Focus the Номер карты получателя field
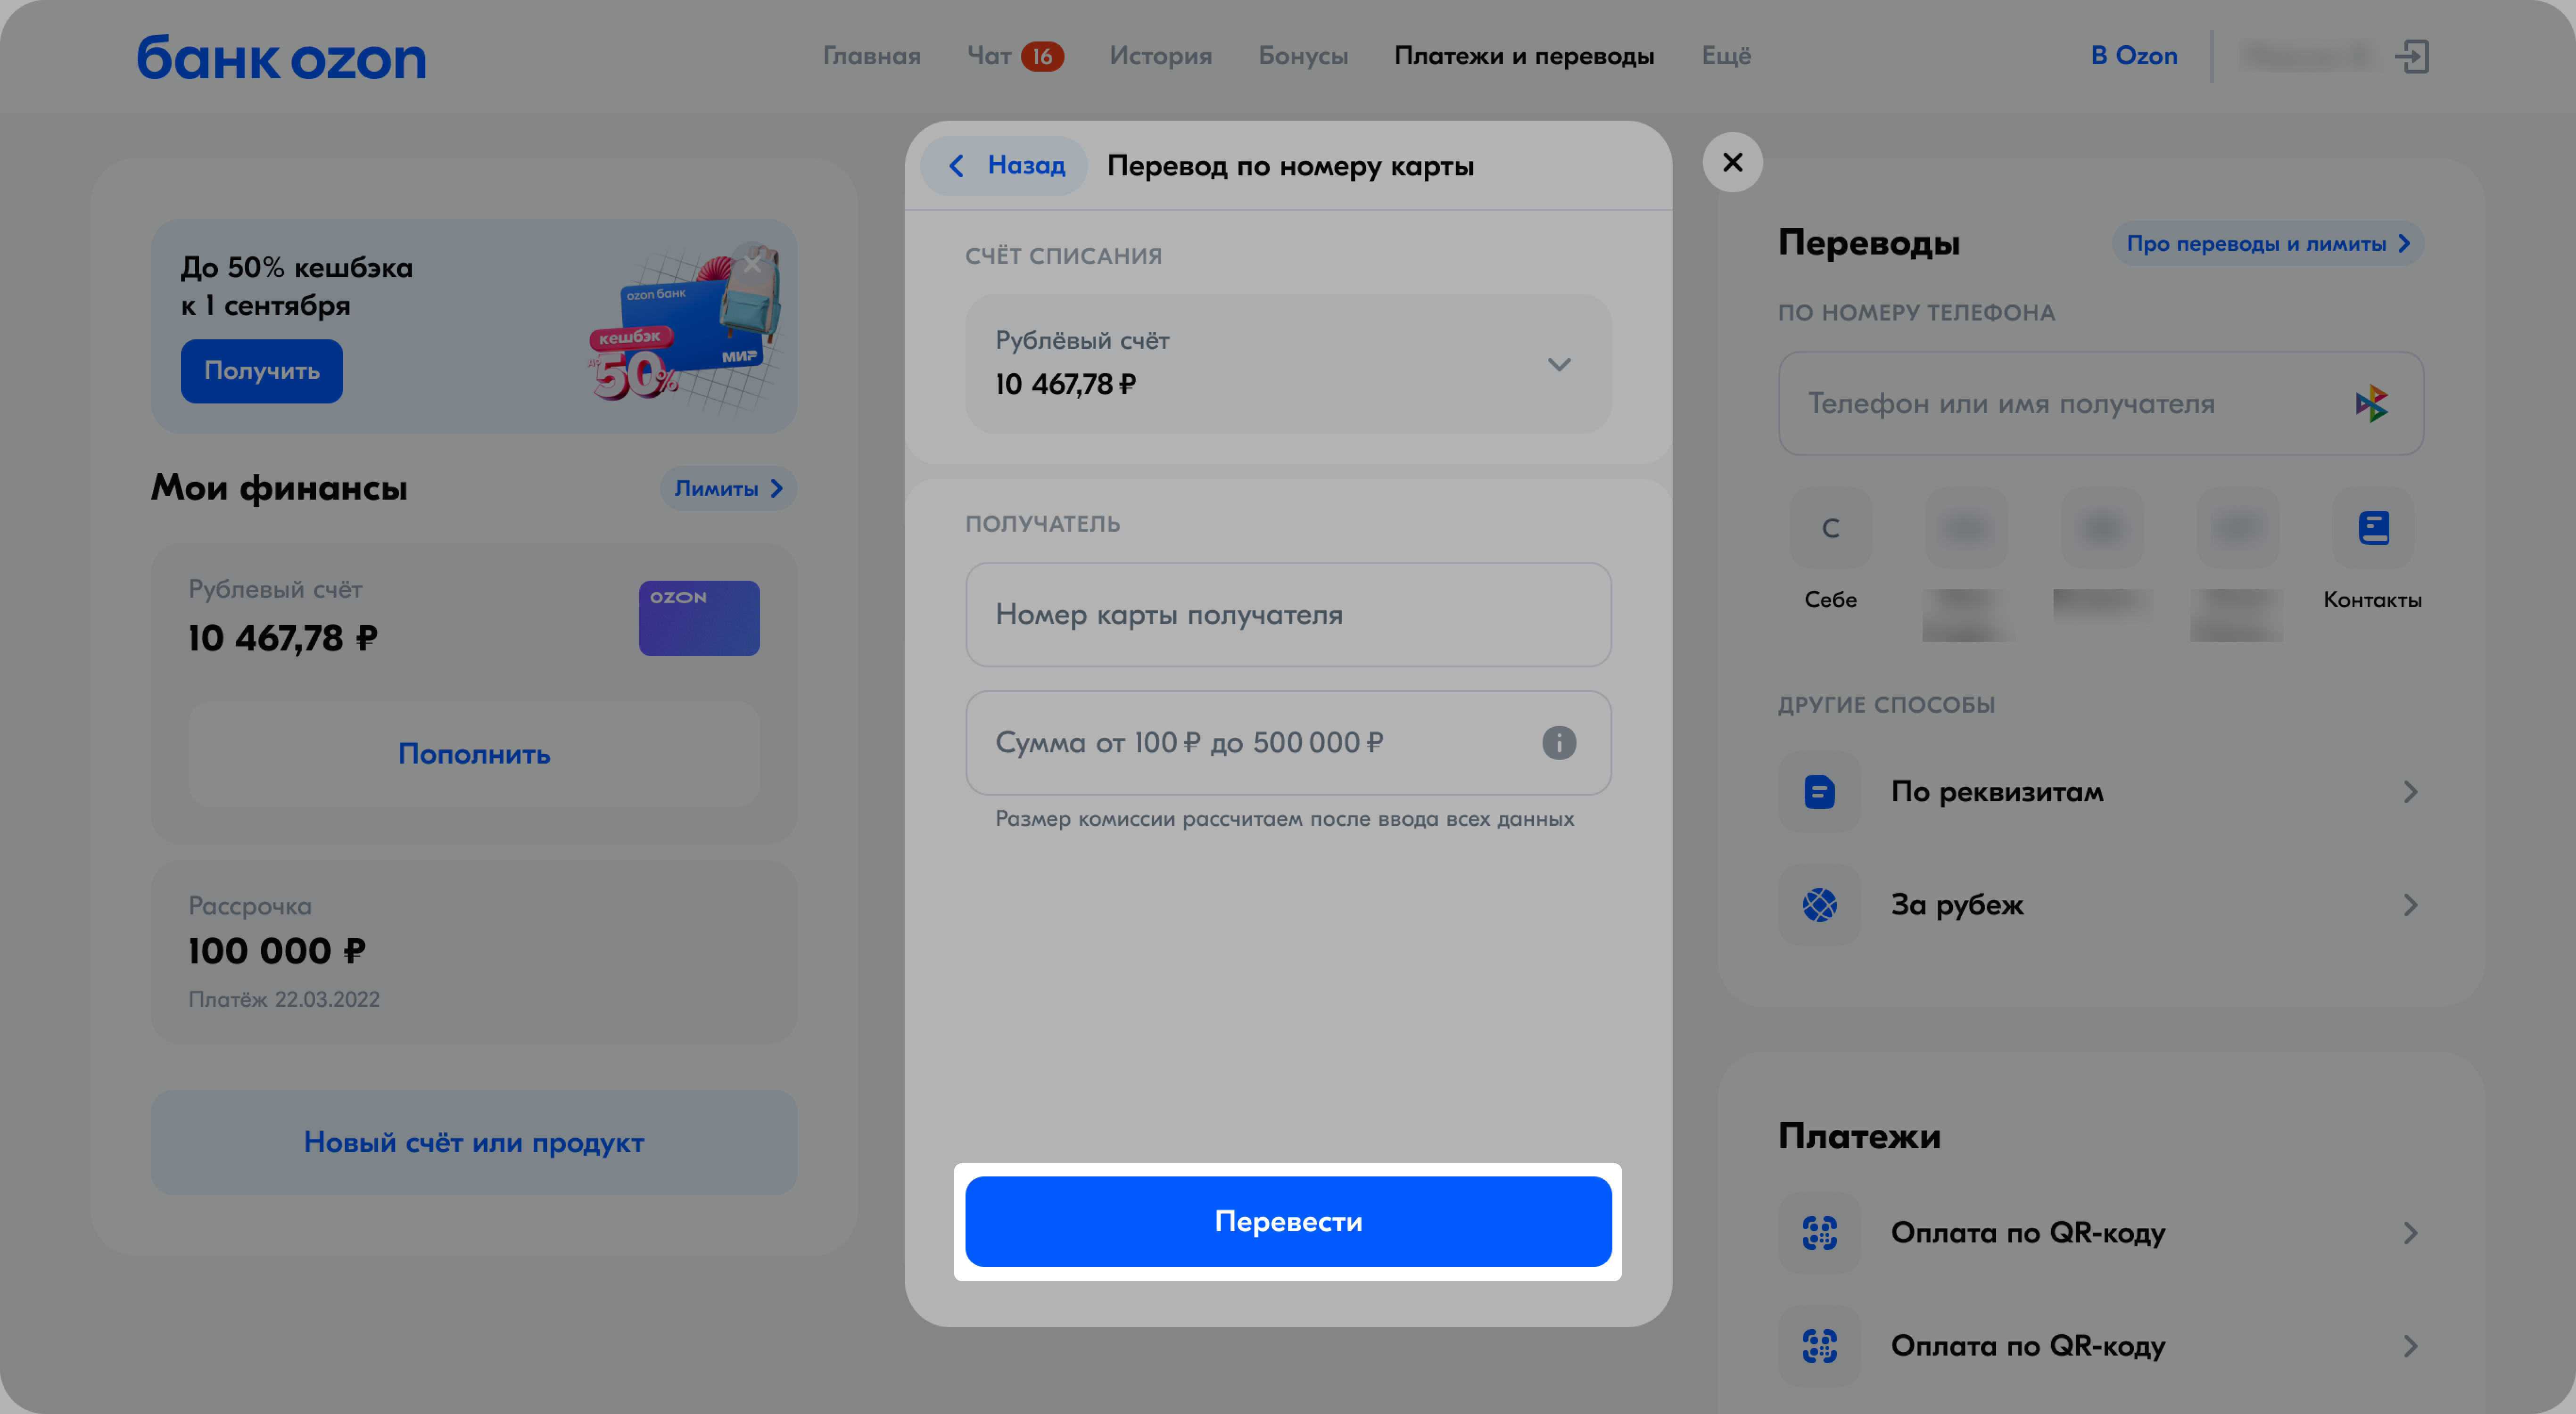Image resolution: width=2576 pixels, height=1414 pixels. pyautogui.click(x=1288, y=614)
